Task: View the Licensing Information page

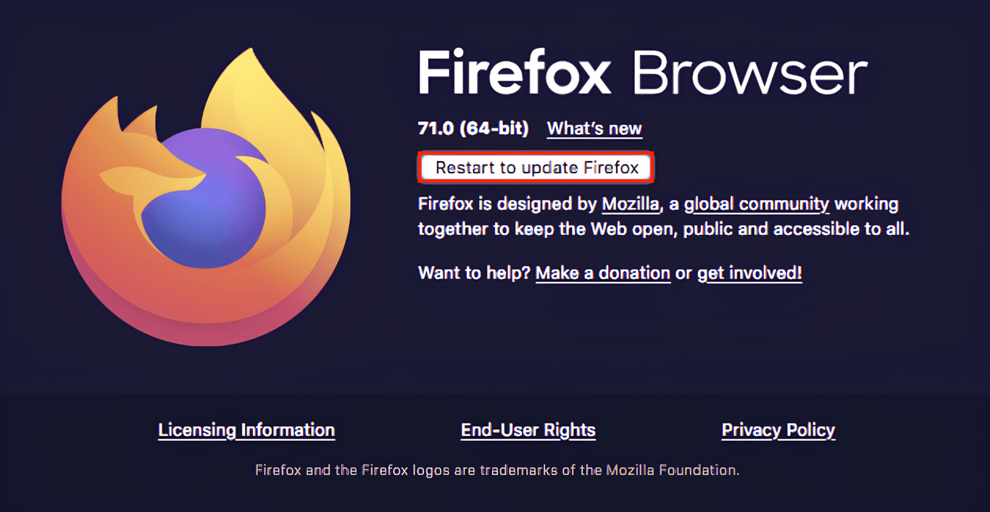Action: (x=246, y=429)
